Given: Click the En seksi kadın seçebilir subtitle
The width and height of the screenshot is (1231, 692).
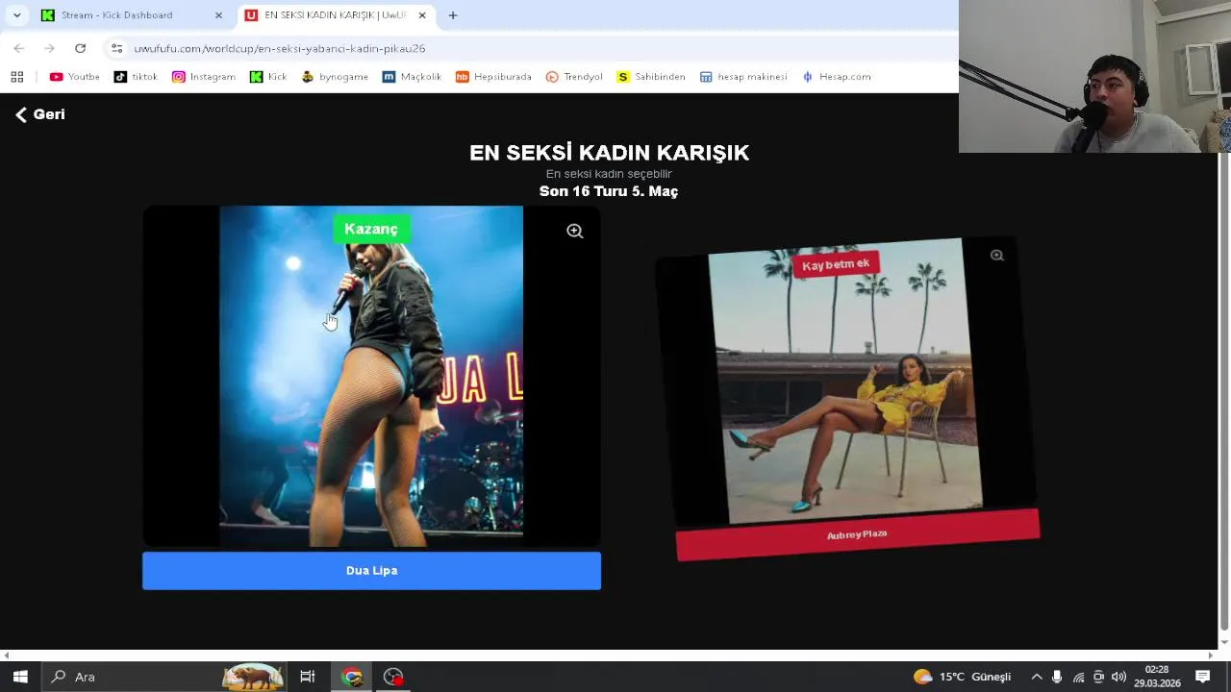Looking at the screenshot, I should click(x=609, y=174).
